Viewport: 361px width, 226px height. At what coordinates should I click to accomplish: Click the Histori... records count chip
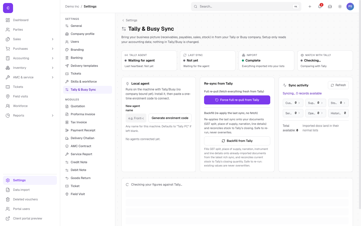point(338,113)
